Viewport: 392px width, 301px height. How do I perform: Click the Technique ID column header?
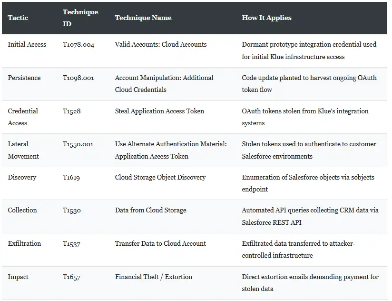click(80, 18)
